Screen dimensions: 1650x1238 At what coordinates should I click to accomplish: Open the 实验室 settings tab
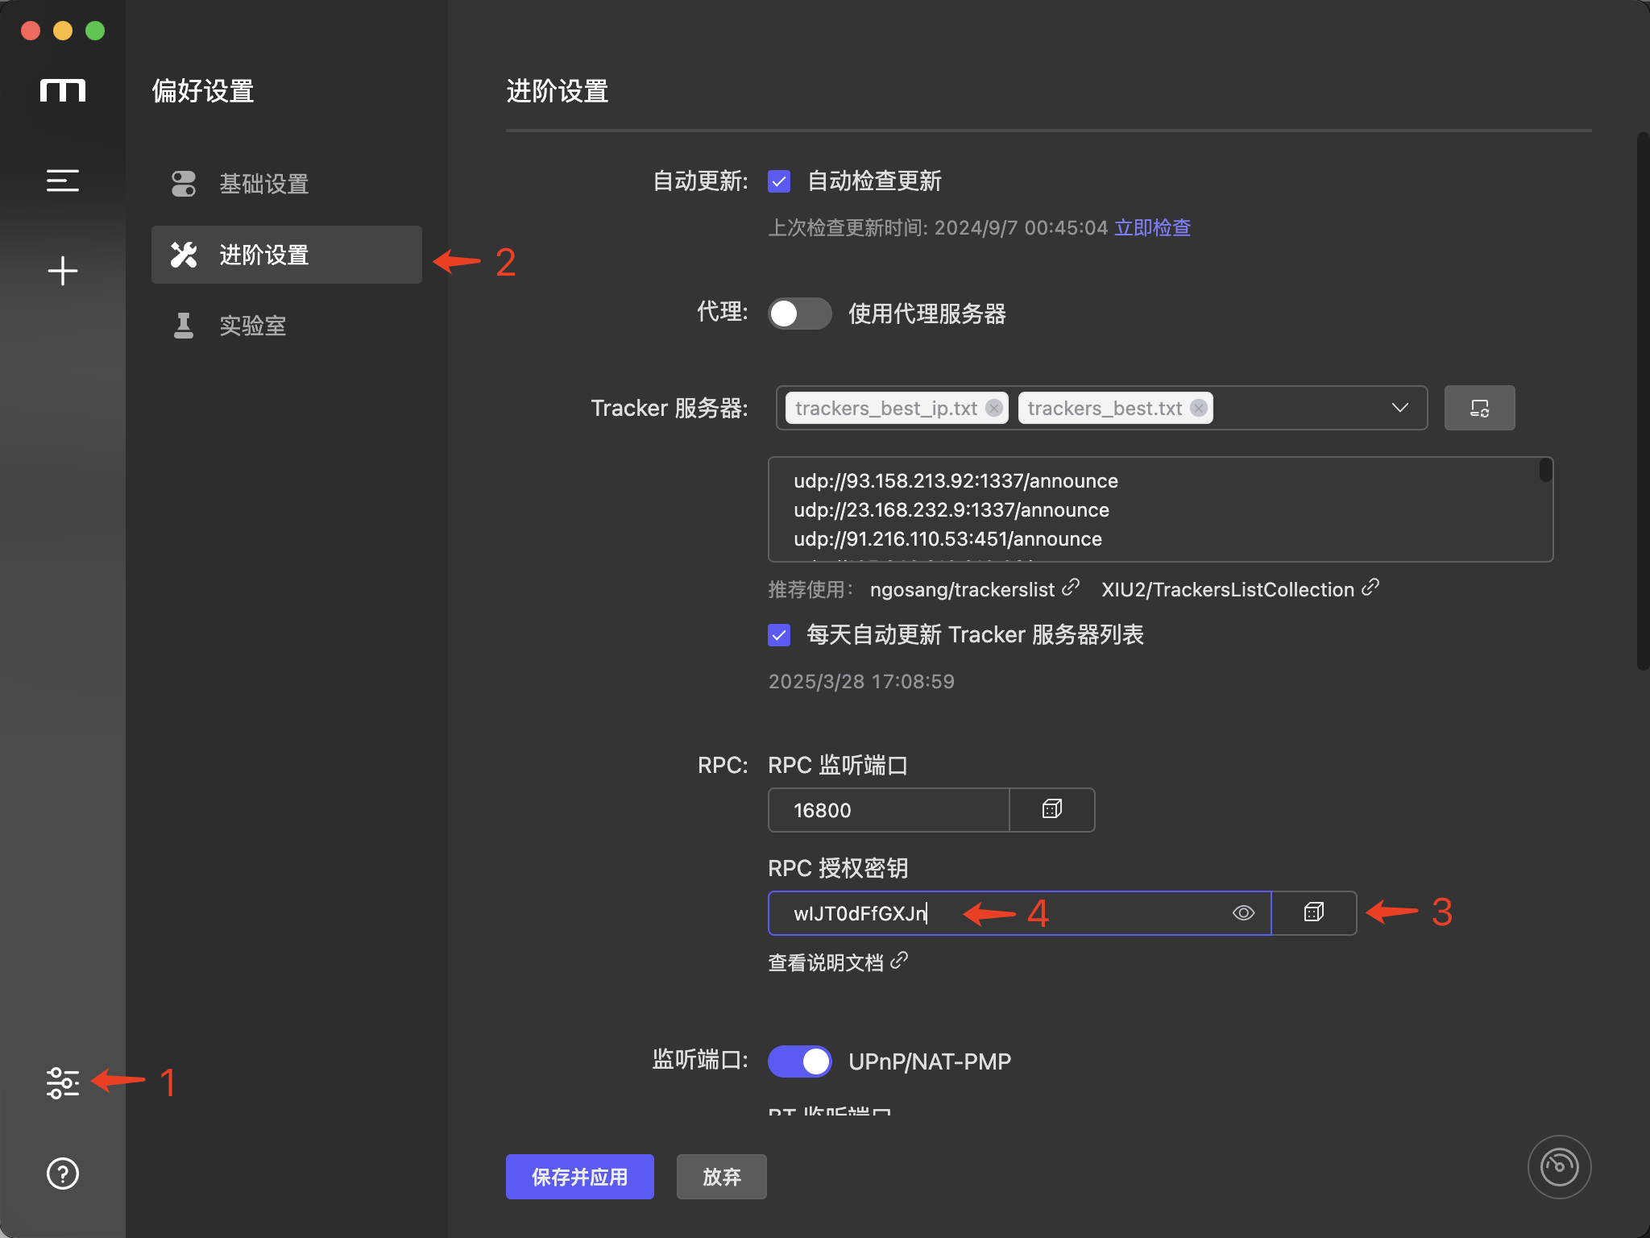click(x=252, y=326)
